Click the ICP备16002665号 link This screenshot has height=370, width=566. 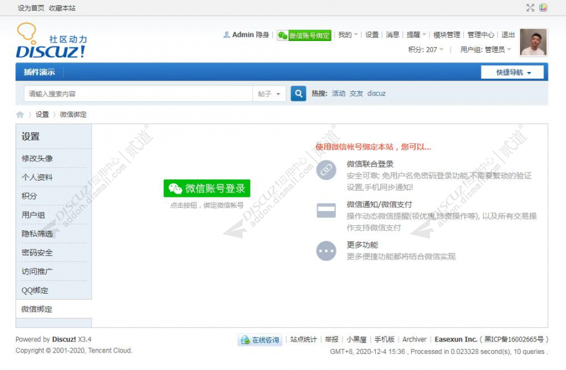514,340
